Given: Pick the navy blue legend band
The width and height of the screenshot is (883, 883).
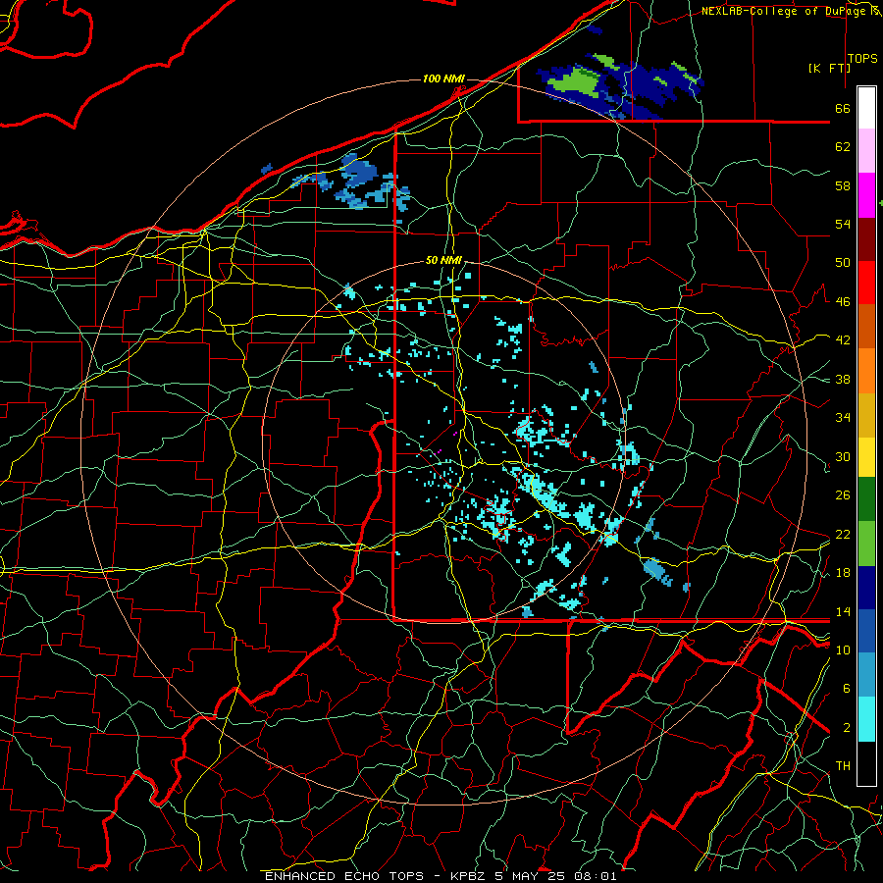Looking at the screenshot, I should click(866, 588).
